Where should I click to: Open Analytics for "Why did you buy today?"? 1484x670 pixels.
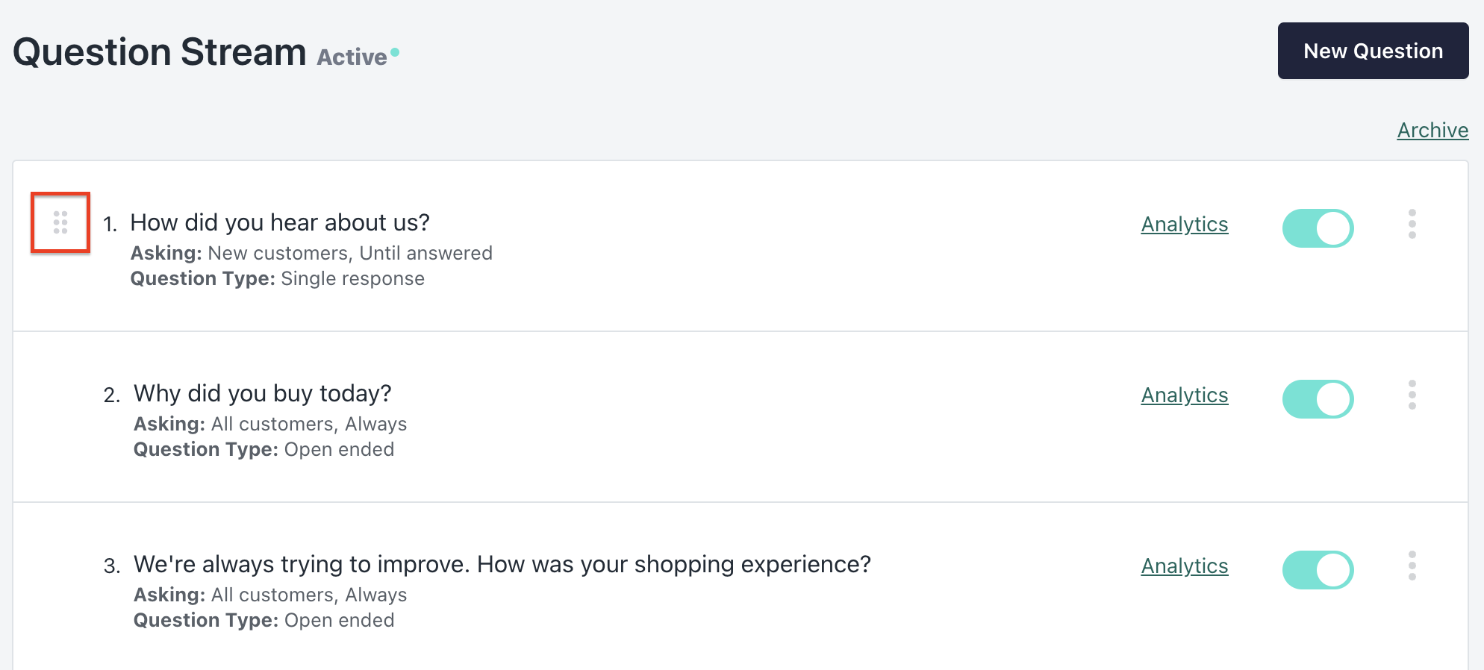[1184, 395]
